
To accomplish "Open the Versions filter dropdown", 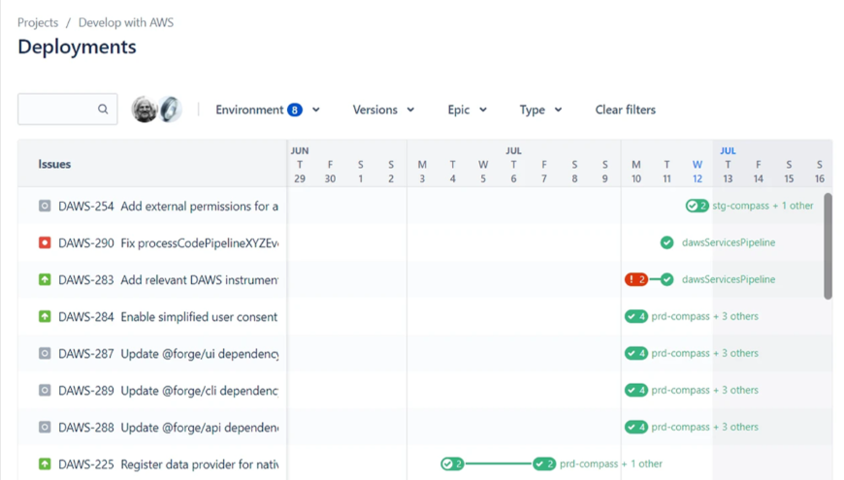I will [383, 110].
